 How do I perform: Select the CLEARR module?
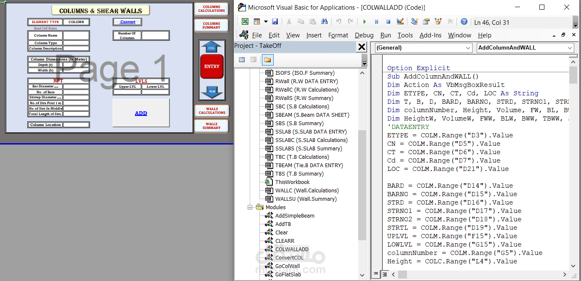(x=285, y=241)
